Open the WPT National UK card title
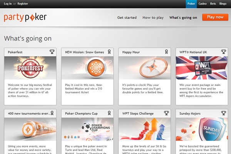Viewport: 231px width, 154px height. point(193,52)
